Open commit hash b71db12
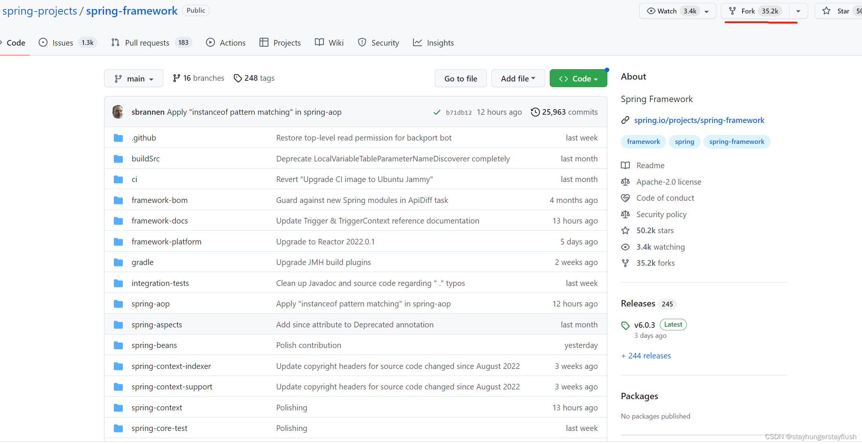 coord(459,112)
